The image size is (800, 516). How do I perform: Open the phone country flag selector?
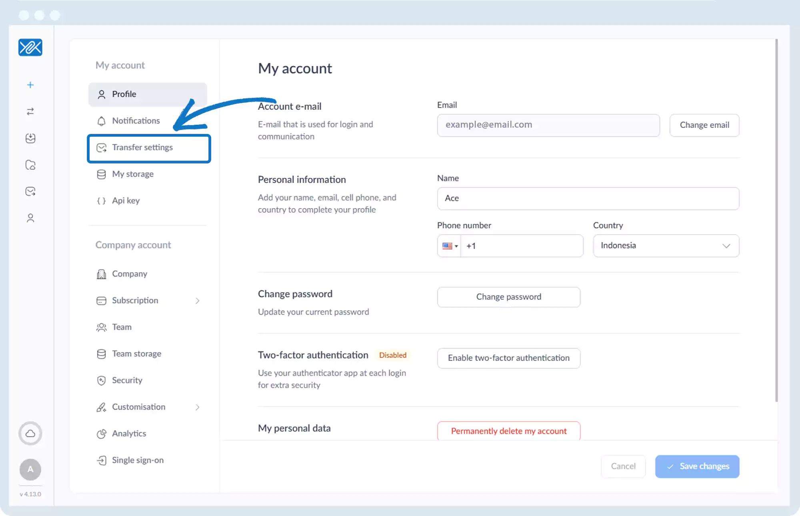pyautogui.click(x=450, y=246)
